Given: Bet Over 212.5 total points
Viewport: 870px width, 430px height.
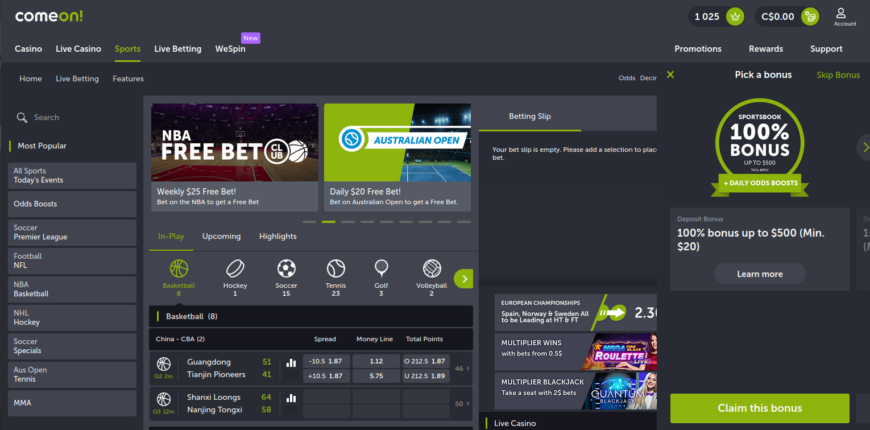Looking at the screenshot, I should (425, 361).
